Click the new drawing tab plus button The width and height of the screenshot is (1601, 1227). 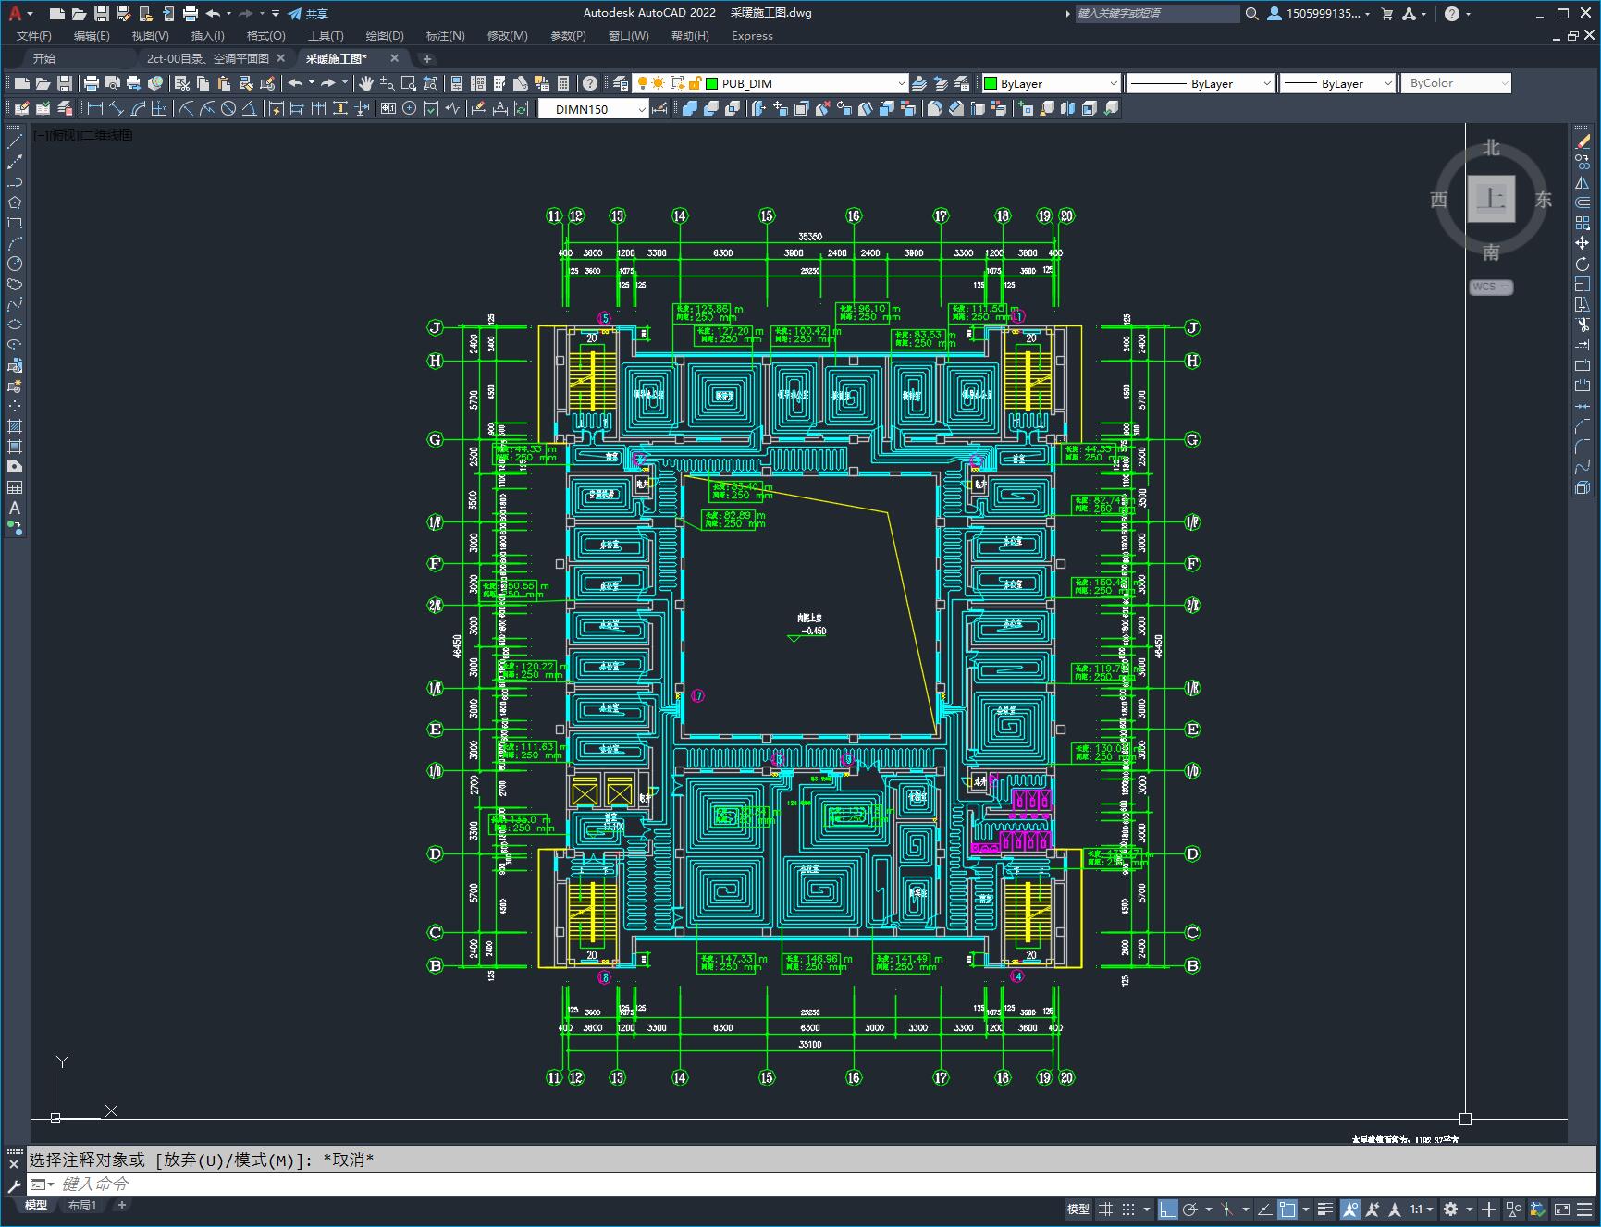(427, 58)
